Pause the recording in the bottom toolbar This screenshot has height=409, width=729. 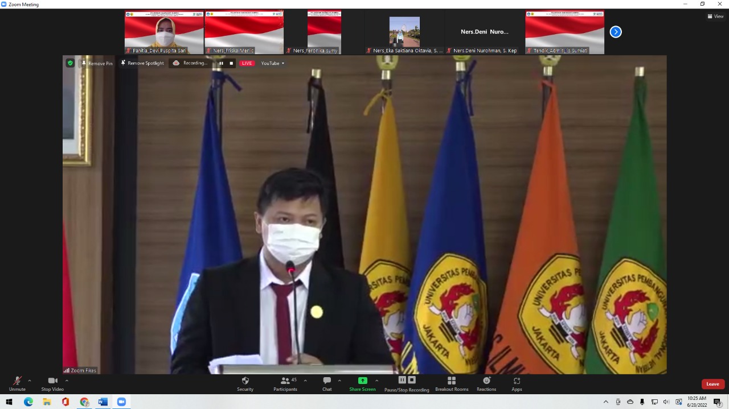pos(402,380)
